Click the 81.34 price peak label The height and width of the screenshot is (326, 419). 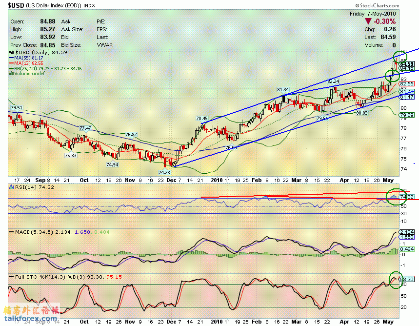point(283,90)
